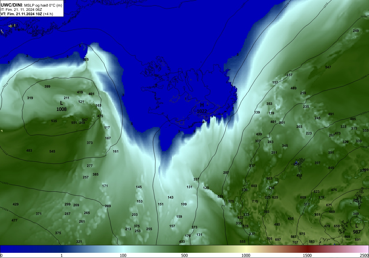Viewport: 369px width, 258px height.
Task: Click the height label '145'
Action: pyautogui.click(x=139, y=187)
